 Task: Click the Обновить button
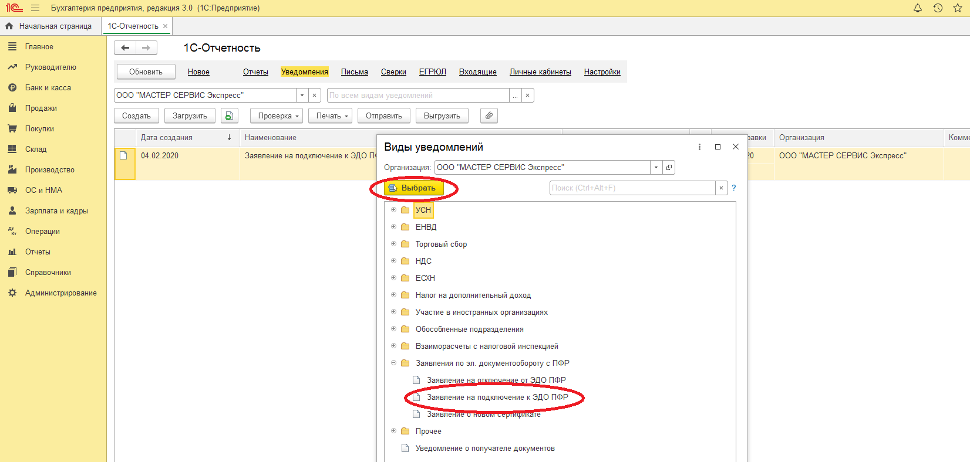(x=146, y=72)
